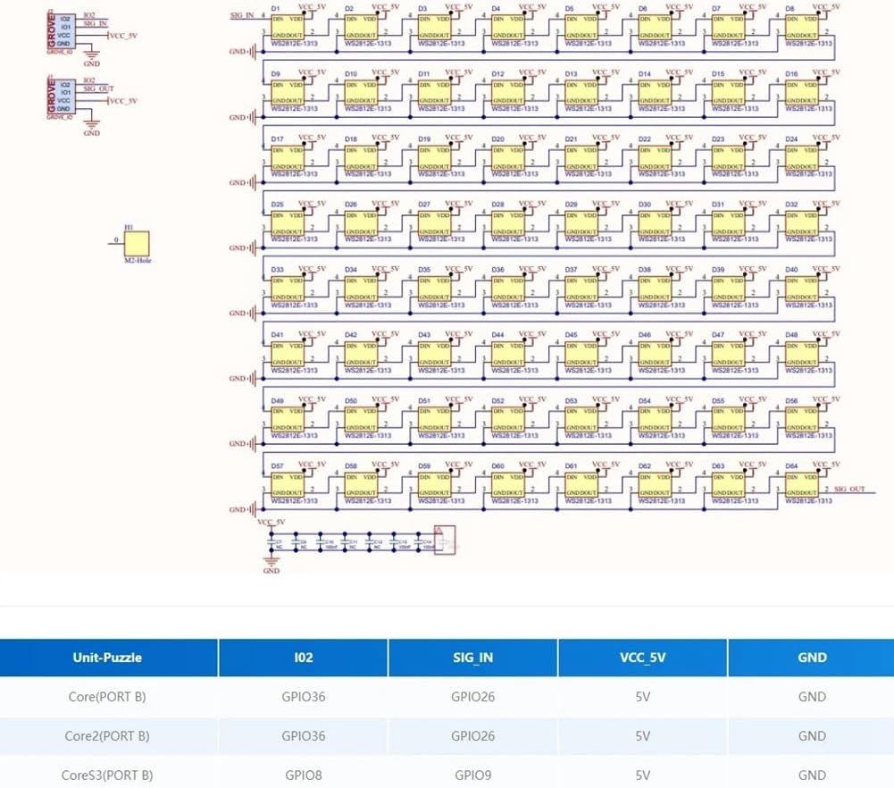
Task: Select the D47 LED component
Action: click(728, 354)
